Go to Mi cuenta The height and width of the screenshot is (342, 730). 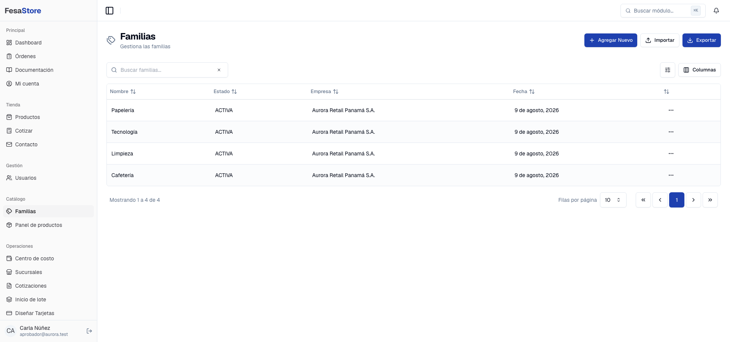(48, 84)
